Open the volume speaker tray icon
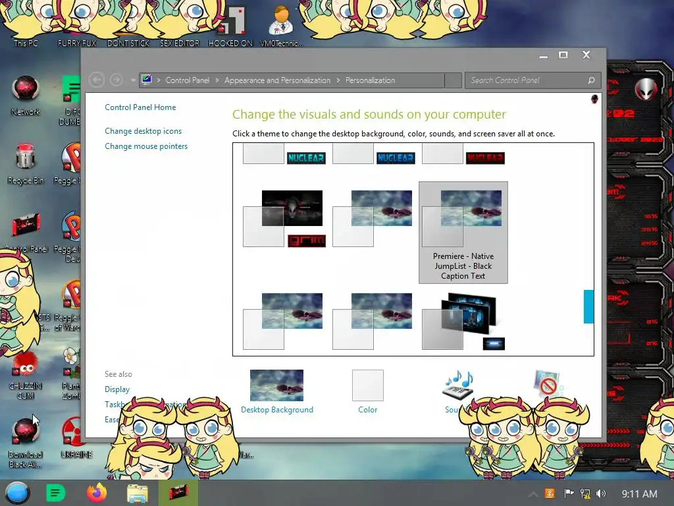 click(x=601, y=493)
